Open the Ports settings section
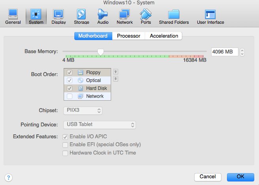 (146, 17)
